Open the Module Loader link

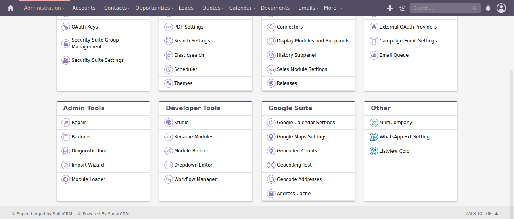click(x=88, y=179)
